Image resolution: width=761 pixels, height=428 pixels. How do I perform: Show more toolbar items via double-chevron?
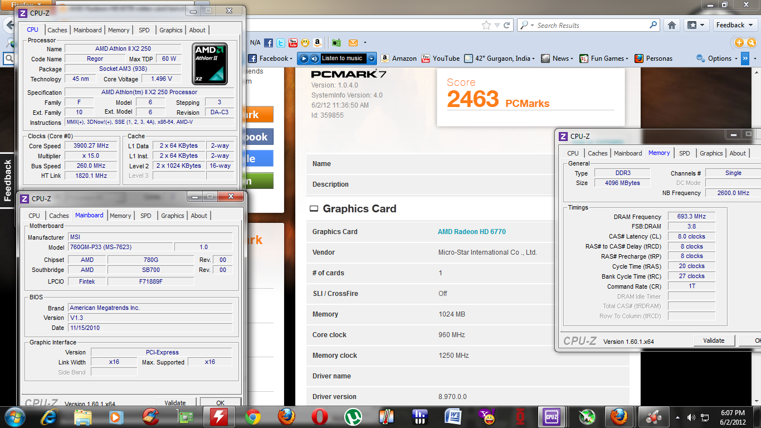(x=745, y=59)
